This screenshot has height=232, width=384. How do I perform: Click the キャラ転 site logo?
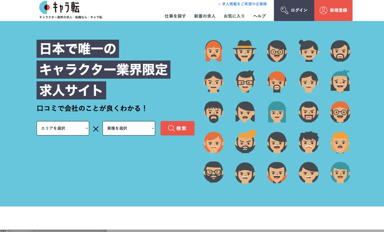[x=60, y=7]
